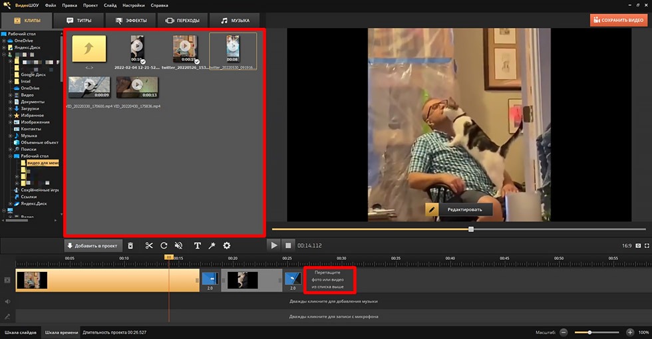Image resolution: width=652 pixels, height=339 pixels.
Task: Zoom in timeline with plus button
Action: point(630,332)
